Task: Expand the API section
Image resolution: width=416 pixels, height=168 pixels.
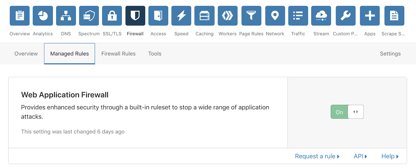Action: coord(360,156)
